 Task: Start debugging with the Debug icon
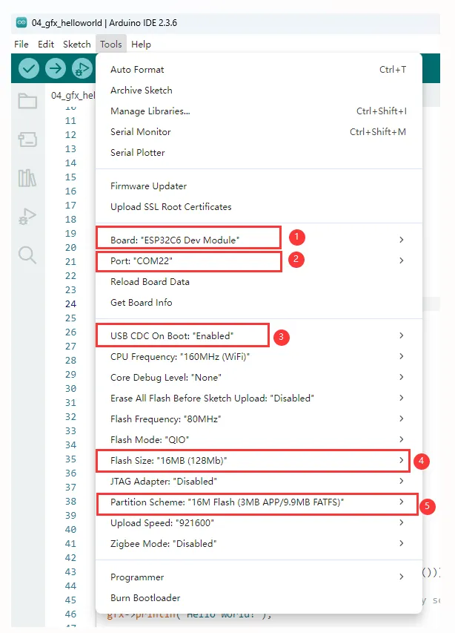coord(82,69)
